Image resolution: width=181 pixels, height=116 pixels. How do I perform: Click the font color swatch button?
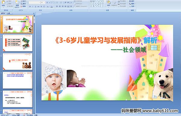(x=52, y=7)
